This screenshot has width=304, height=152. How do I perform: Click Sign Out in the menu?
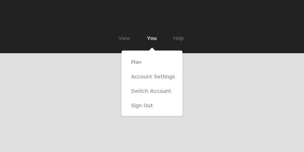coord(142,105)
